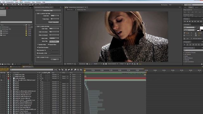The image size is (203, 114).
Task: Click the composition mini-flowchart button
Action: 56,70
